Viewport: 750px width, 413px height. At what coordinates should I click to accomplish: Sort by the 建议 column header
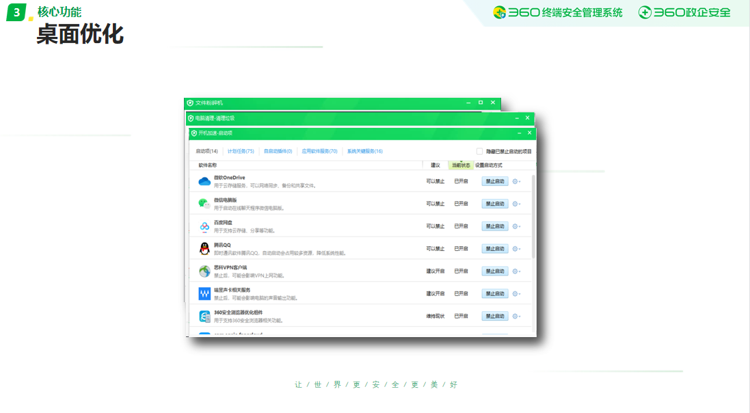click(436, 165)
